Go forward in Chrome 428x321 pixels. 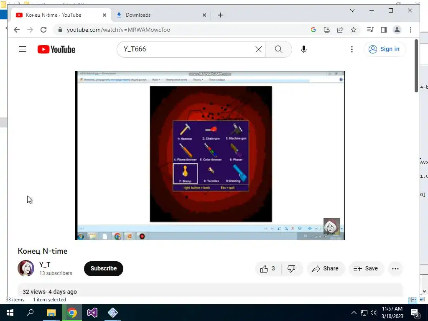30,30
